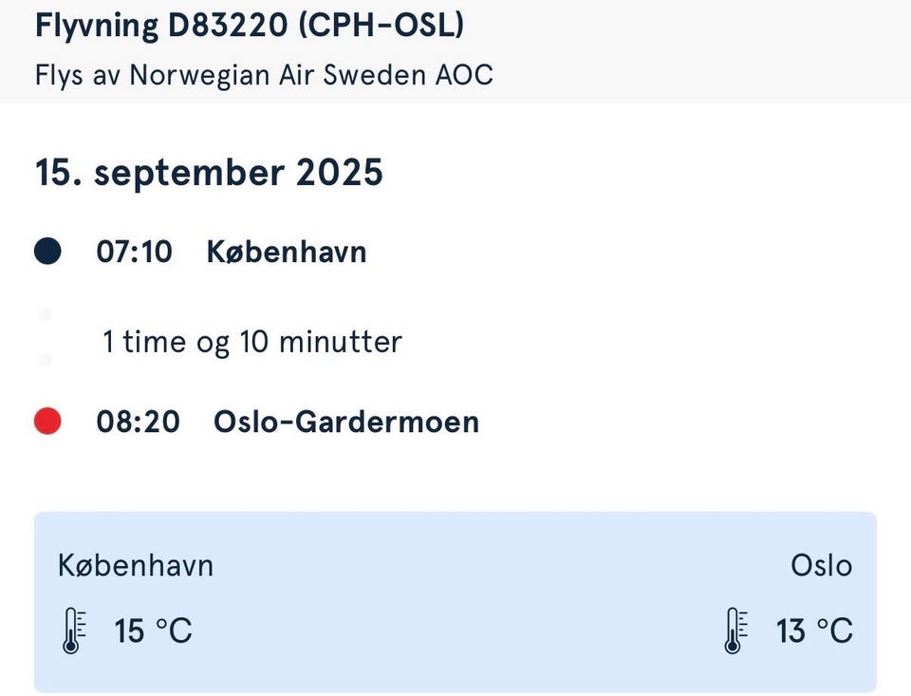
Task: Select the 13 °C temperature reading
Action: tap(814, 630)
